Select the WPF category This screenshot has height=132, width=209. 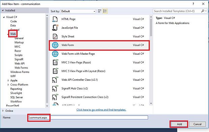[13, 76]
